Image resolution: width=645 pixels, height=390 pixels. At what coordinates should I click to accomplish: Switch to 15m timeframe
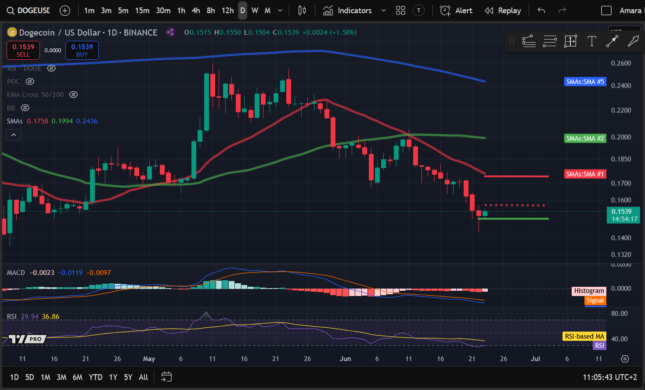(142, 11)
